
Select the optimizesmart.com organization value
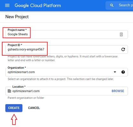click(21, 72)
